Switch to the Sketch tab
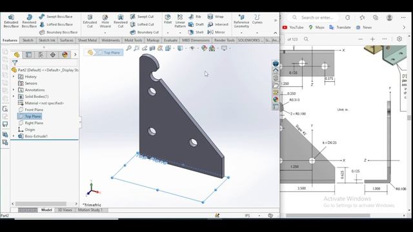The width and height of the screenshot is (413, 232). click(28, 40)
